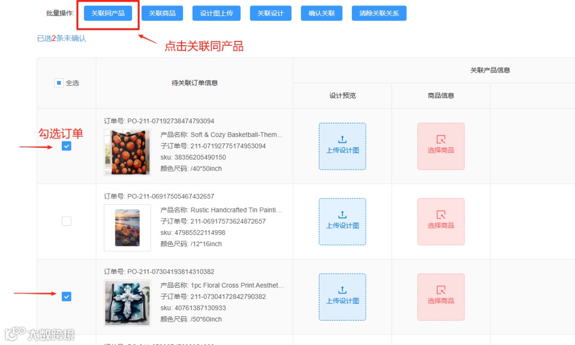
Task: Toggle the 全选 select-all checkbox
Action: coord(59,83)
